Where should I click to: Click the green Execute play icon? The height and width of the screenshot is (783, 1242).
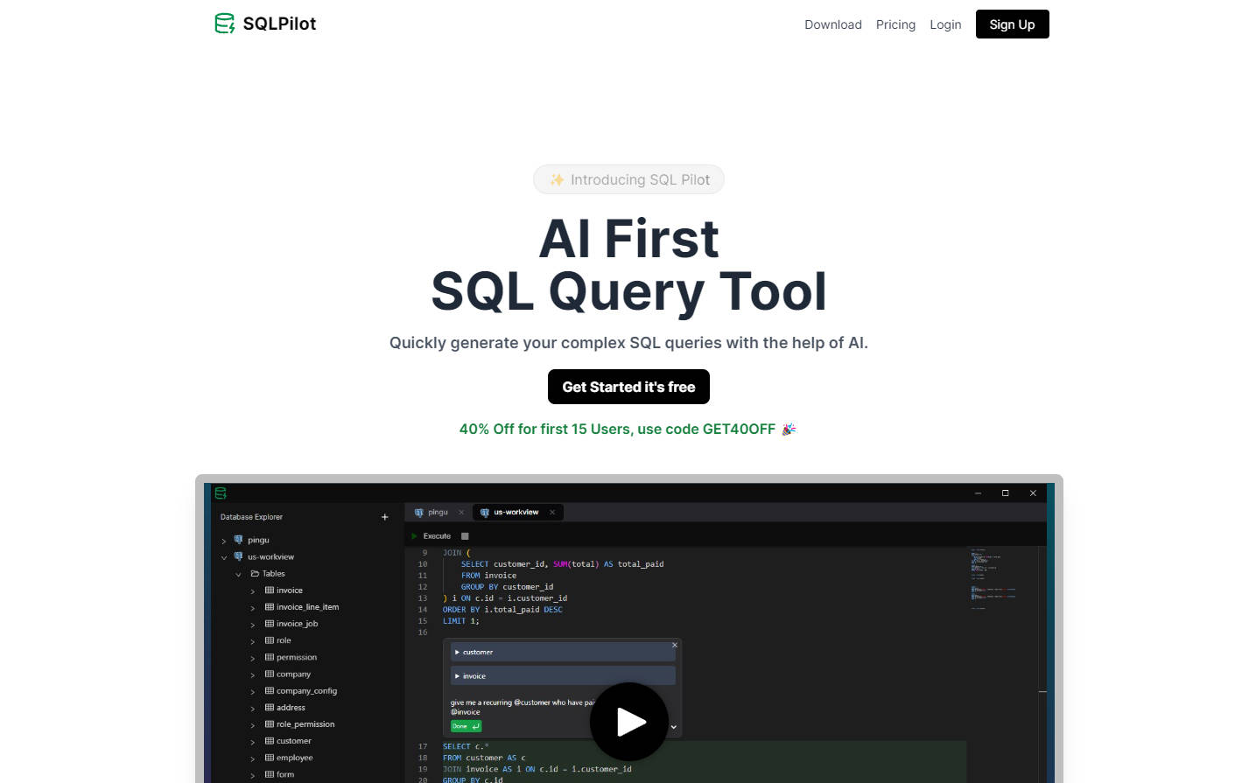(x=415, y=536)
